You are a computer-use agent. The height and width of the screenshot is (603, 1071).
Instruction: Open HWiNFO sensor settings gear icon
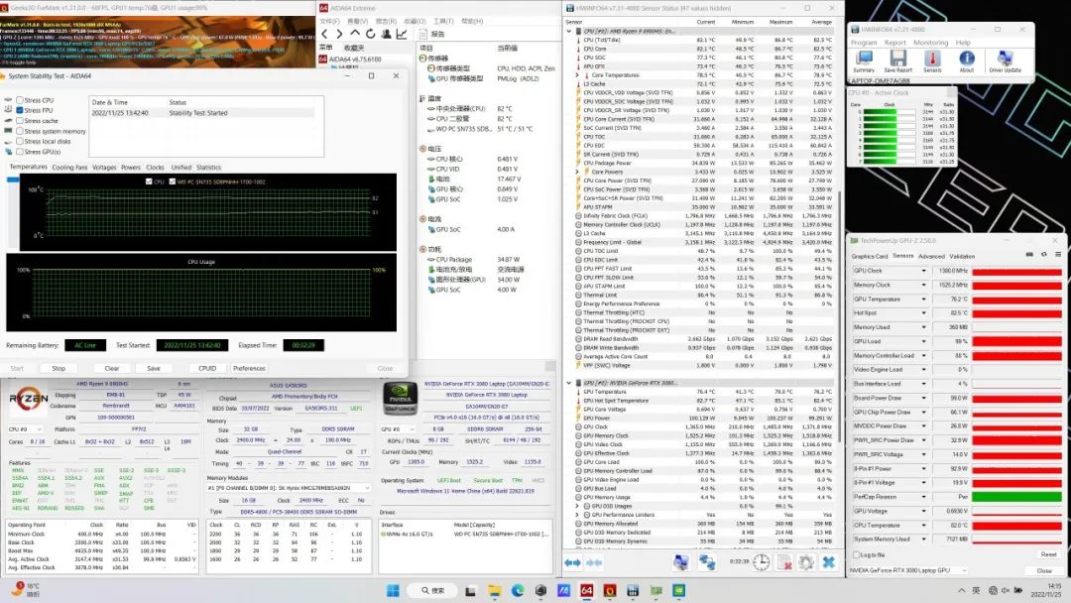pyautogui.click(x=806, y=562)
